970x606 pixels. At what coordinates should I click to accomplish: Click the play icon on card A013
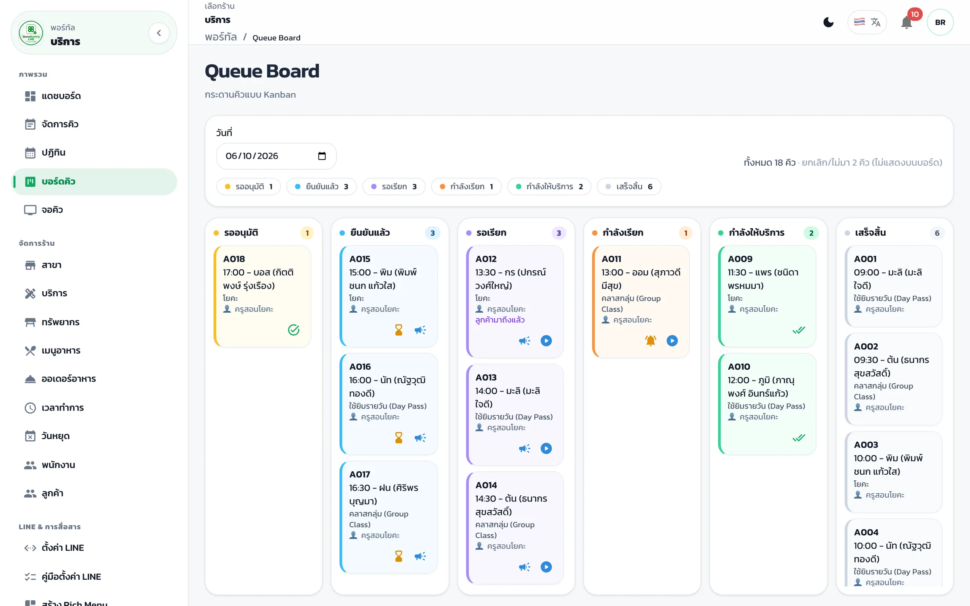tap(546, 448)
